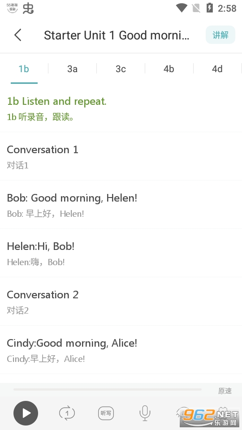The width and height of the screenshot is (242, 430).
Task: Open the 讲解 explanation button
Action: [220, 35]
